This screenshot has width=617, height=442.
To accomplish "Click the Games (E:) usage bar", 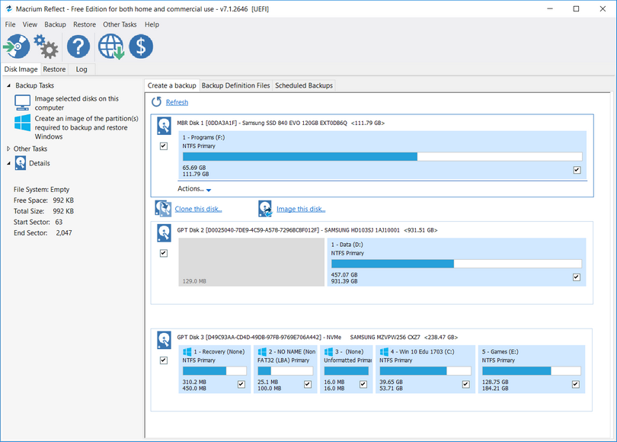I will coord(531,371).
